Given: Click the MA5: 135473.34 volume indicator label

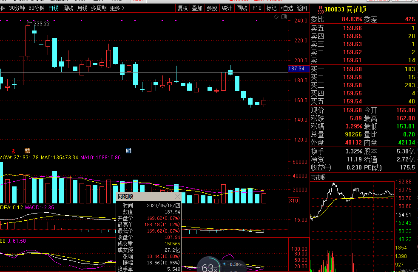Looking at the screenshot, I should (x=60, y=158).
